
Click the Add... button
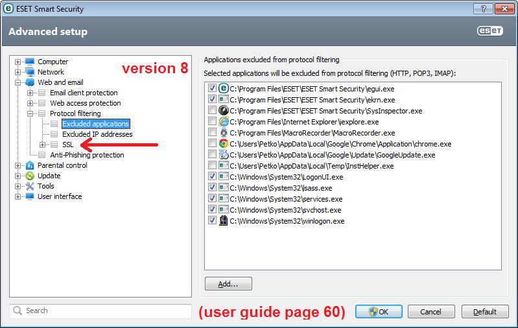[x=228, y=284]
